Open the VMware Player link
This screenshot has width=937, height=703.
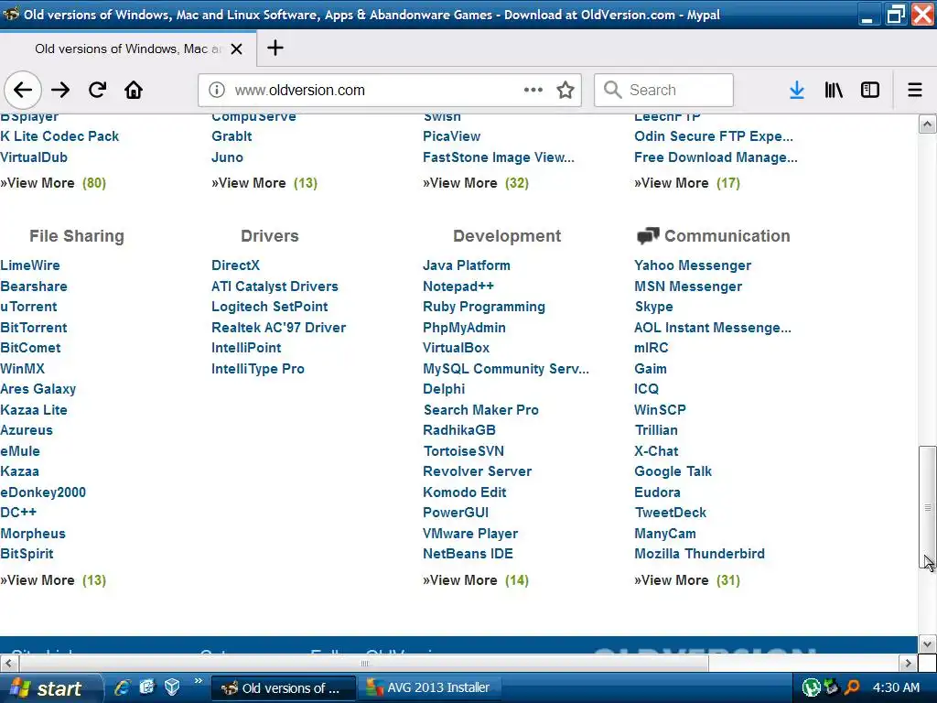(470, 534)
